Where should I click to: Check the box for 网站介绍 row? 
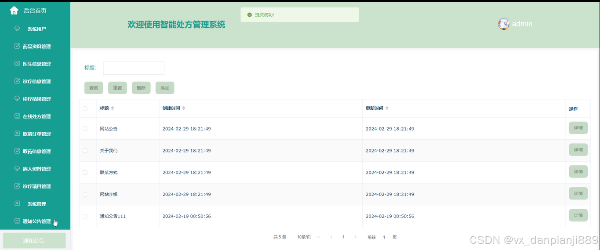click(85, 194)
